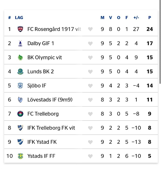This screenshot has width=162, height=169.
Task: Click FC Rosengård 1917 team crest icon
Action: pyautogui.click(x=20, y=29)
